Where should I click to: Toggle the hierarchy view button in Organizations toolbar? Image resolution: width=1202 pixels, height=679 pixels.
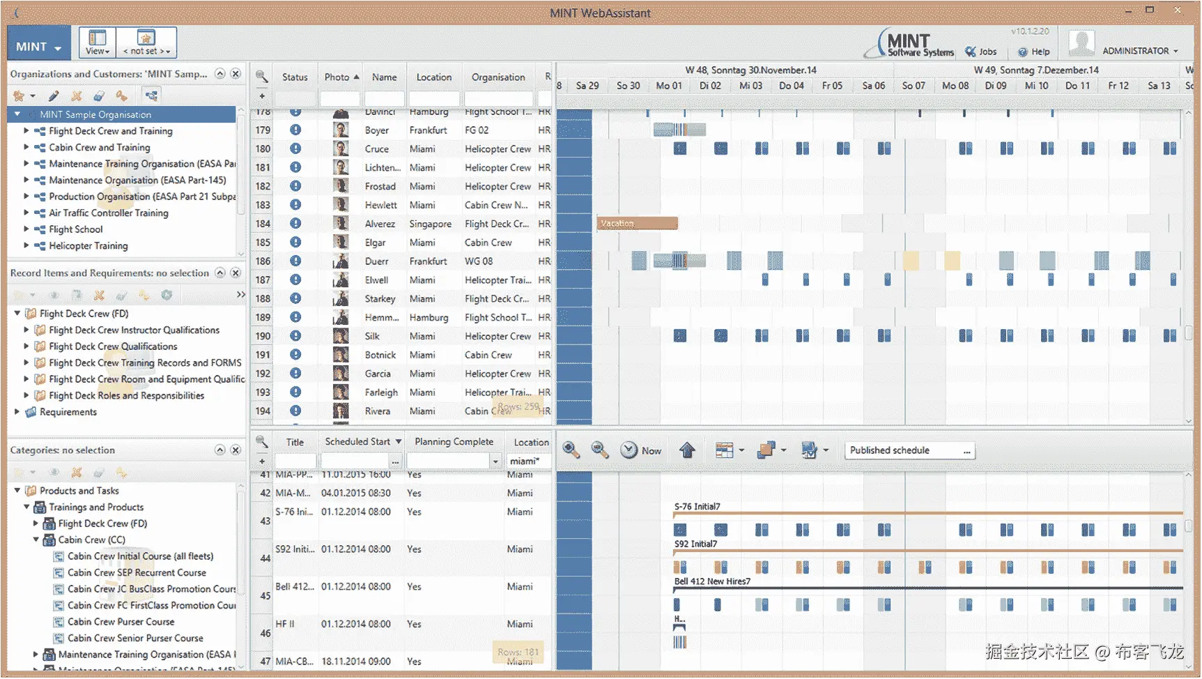[151, 96]
